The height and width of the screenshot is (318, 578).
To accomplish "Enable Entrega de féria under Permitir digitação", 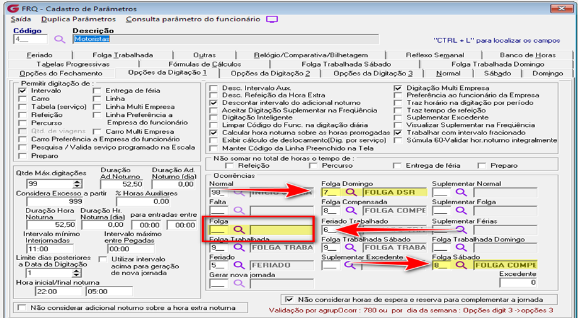I will pos(97,90).
